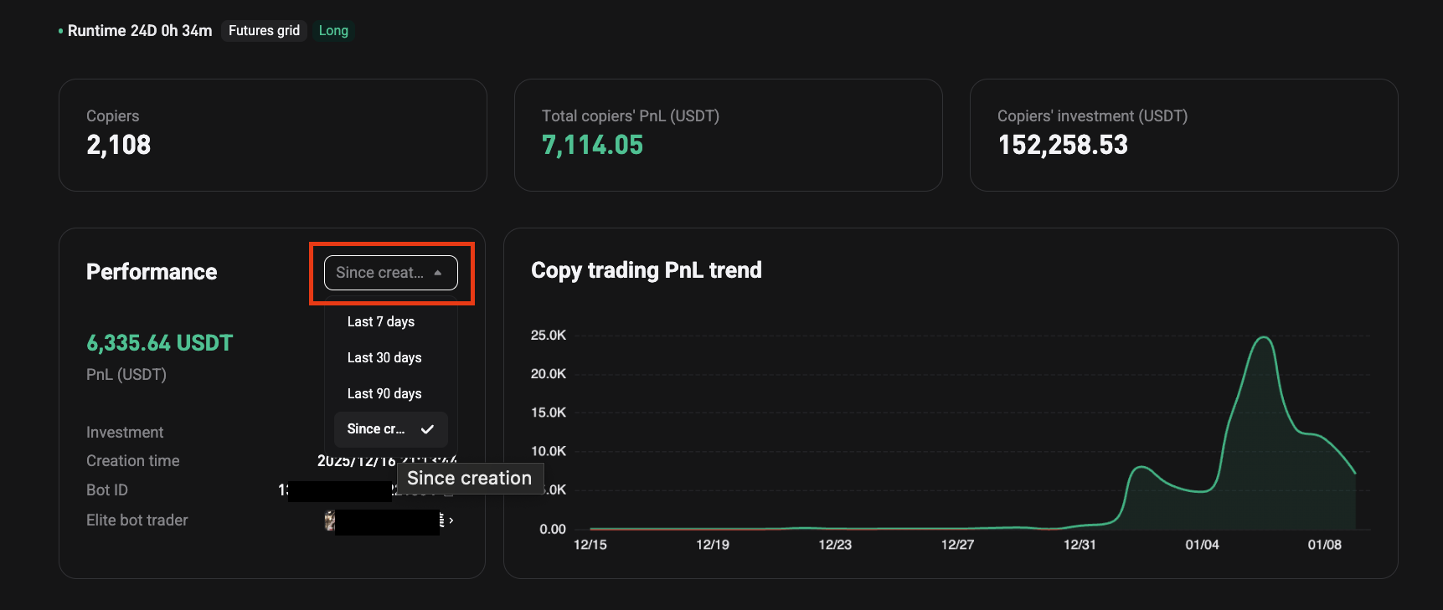This screenshot has height=610, width=1443.
Task: Click the Futures grid tag
Action: point(264,31)
